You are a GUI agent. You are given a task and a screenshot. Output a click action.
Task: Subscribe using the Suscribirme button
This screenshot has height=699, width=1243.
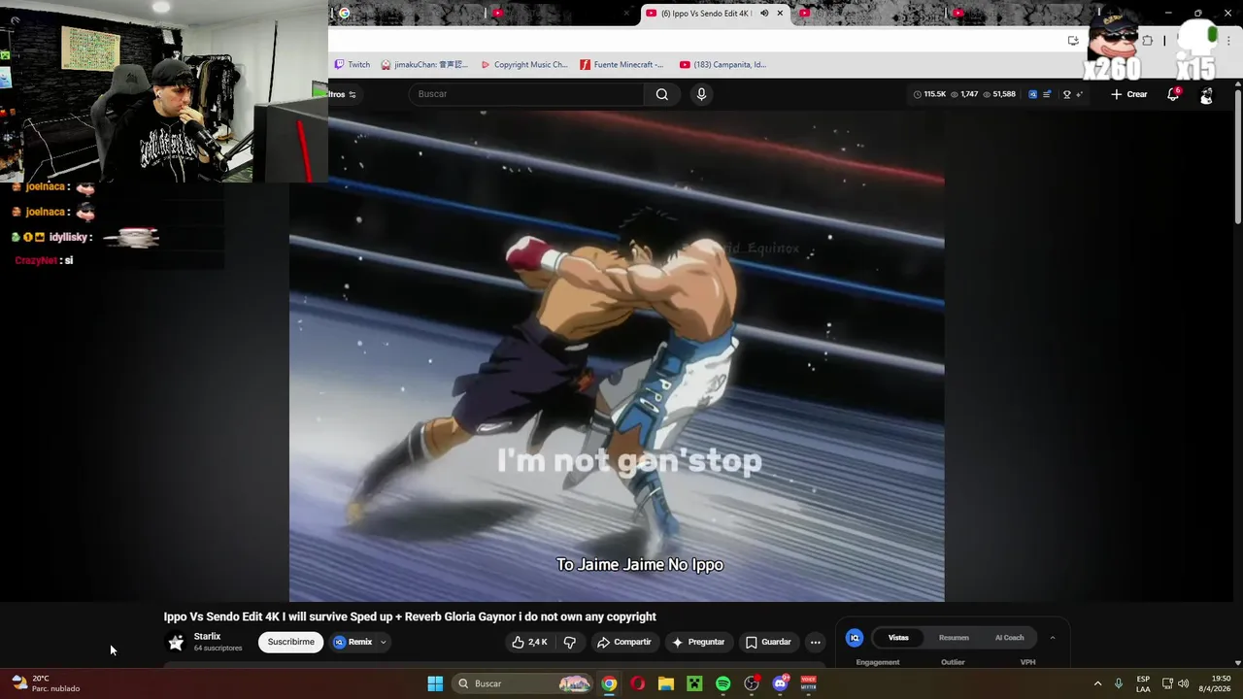coord(290,642)
